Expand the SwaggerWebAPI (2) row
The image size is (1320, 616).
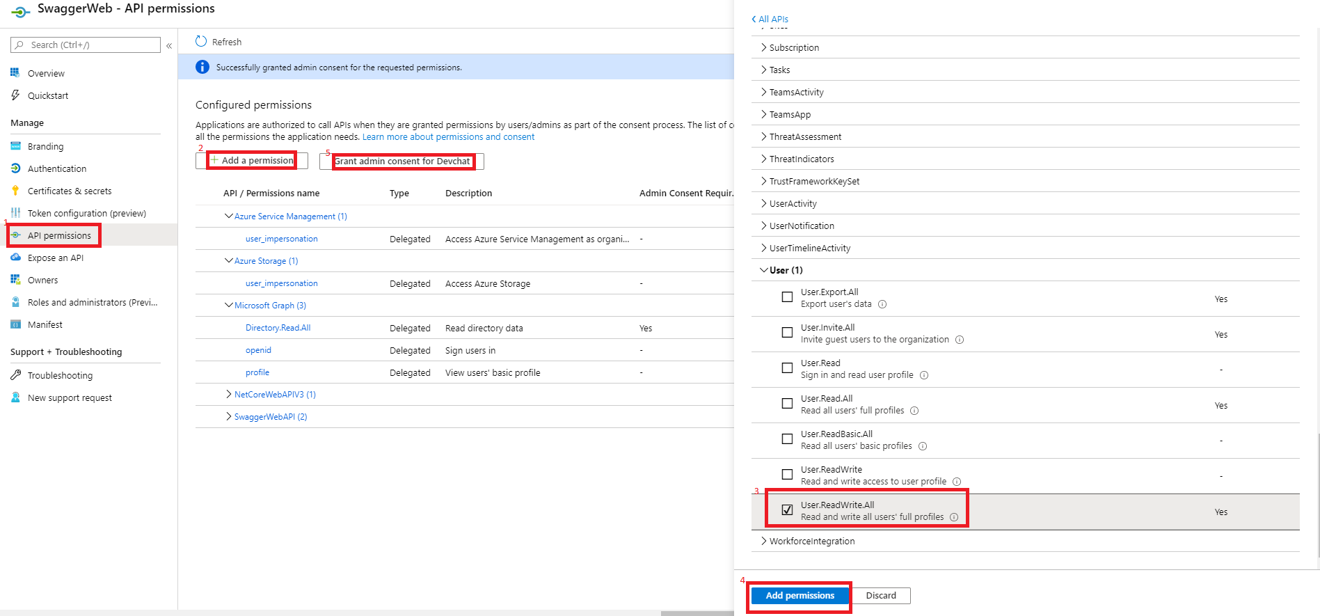[228, 417]
